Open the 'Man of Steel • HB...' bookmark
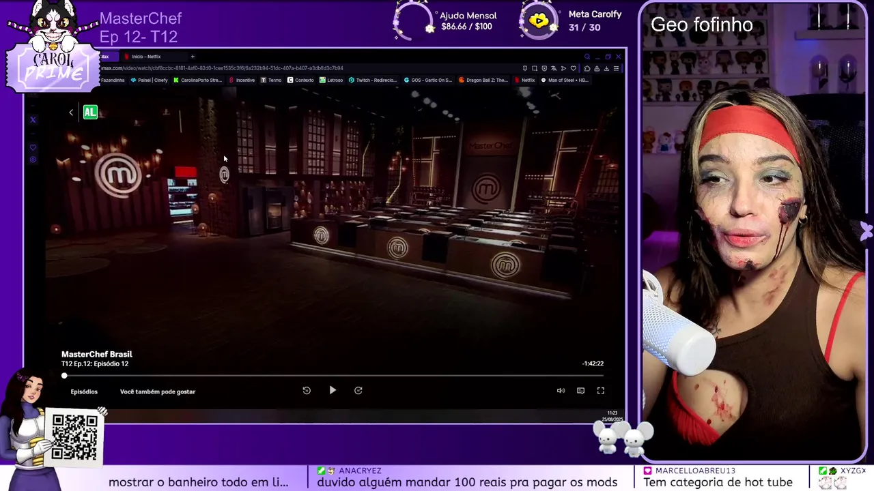 [x=565, y=80]
